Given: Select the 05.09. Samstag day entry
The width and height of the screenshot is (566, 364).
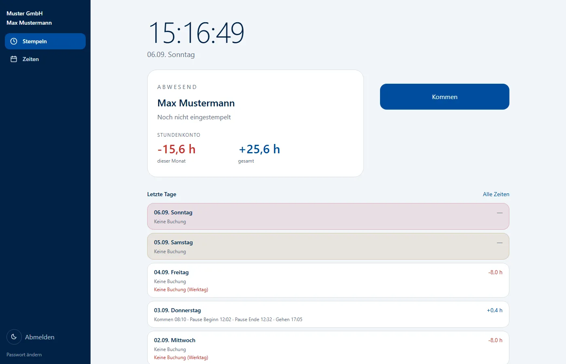Looking at the screenshot, I should (328, 246).
